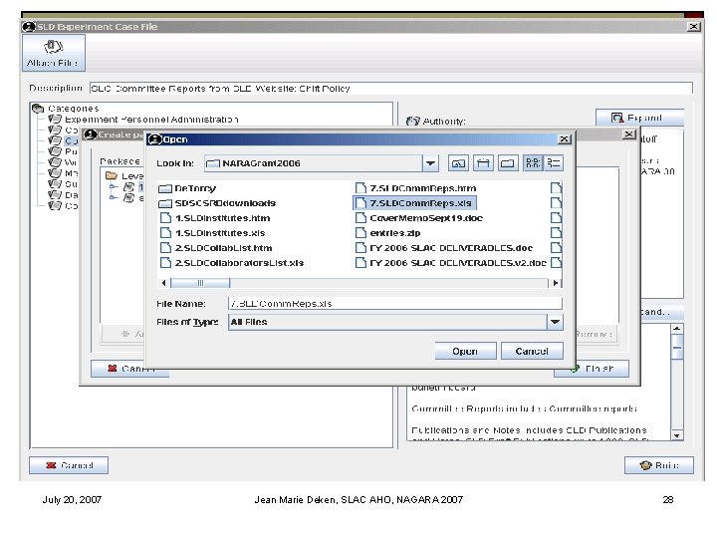The height and width of the screenshot is (538, 717).
Task: Select file 7.SLDCommReps.htm
Action: [416, 188]
